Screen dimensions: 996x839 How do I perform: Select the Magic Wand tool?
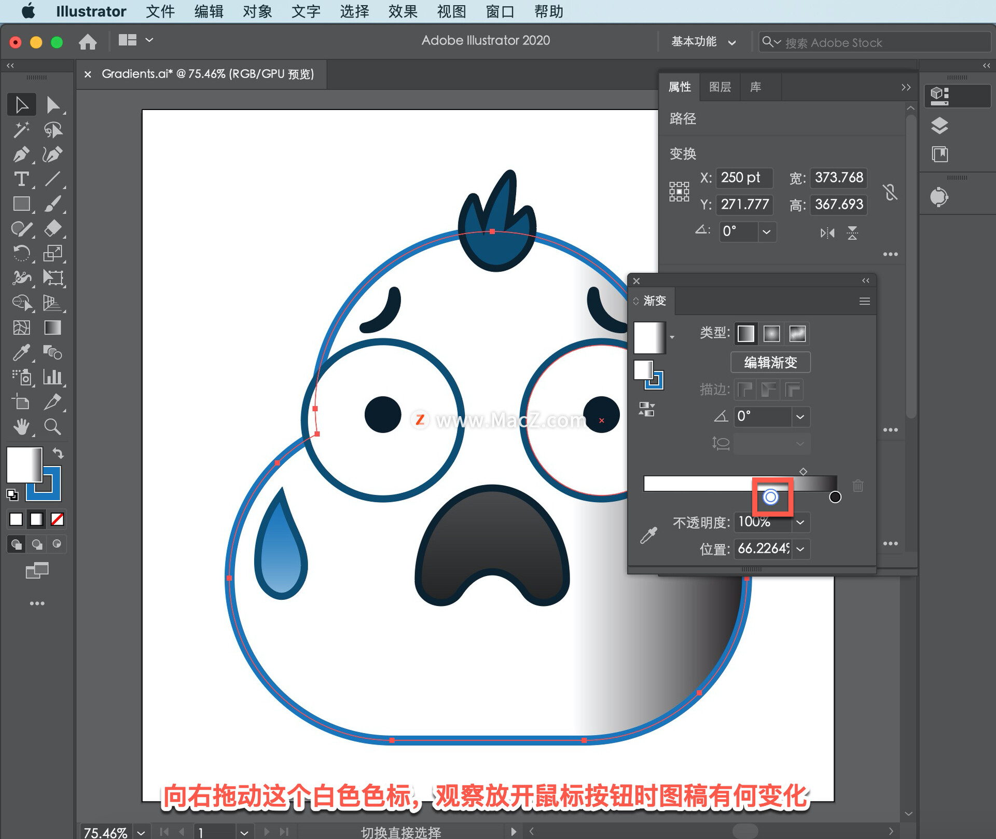[21, 130]
